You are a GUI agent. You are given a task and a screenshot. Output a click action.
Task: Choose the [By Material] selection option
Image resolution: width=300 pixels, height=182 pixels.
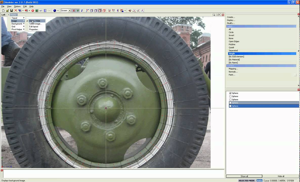coord(234,60)
